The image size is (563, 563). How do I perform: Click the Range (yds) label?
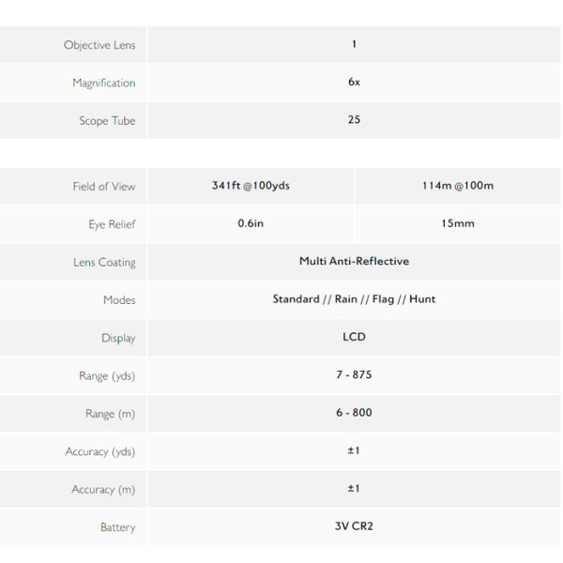107,376
